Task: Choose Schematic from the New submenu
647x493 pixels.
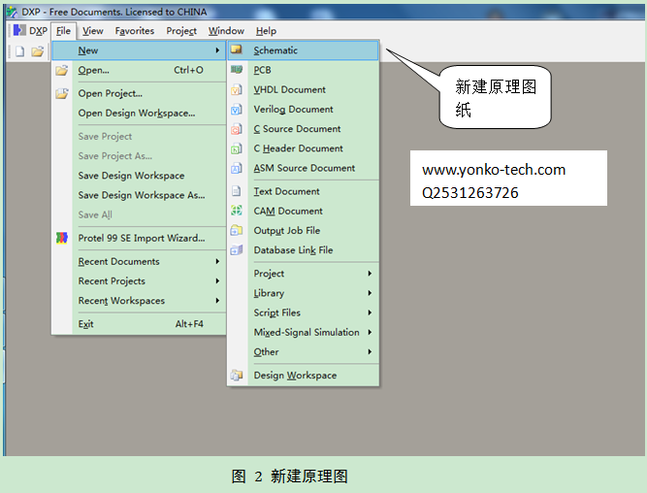Action: (303, 50)
